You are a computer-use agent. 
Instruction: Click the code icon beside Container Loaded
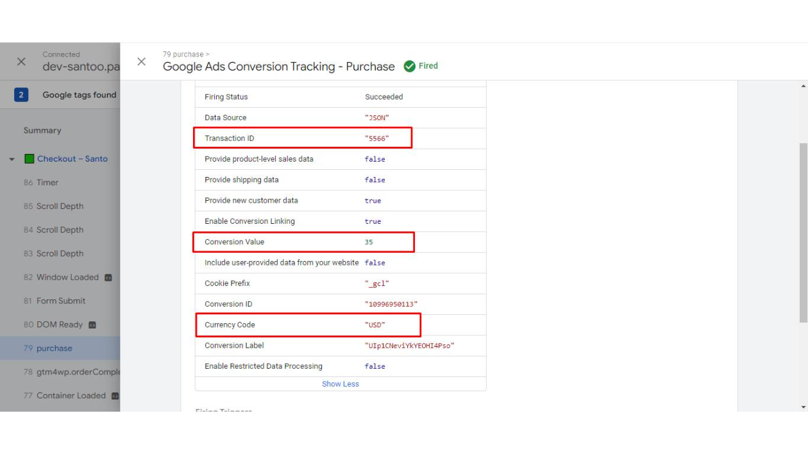[x=115, y=396]
